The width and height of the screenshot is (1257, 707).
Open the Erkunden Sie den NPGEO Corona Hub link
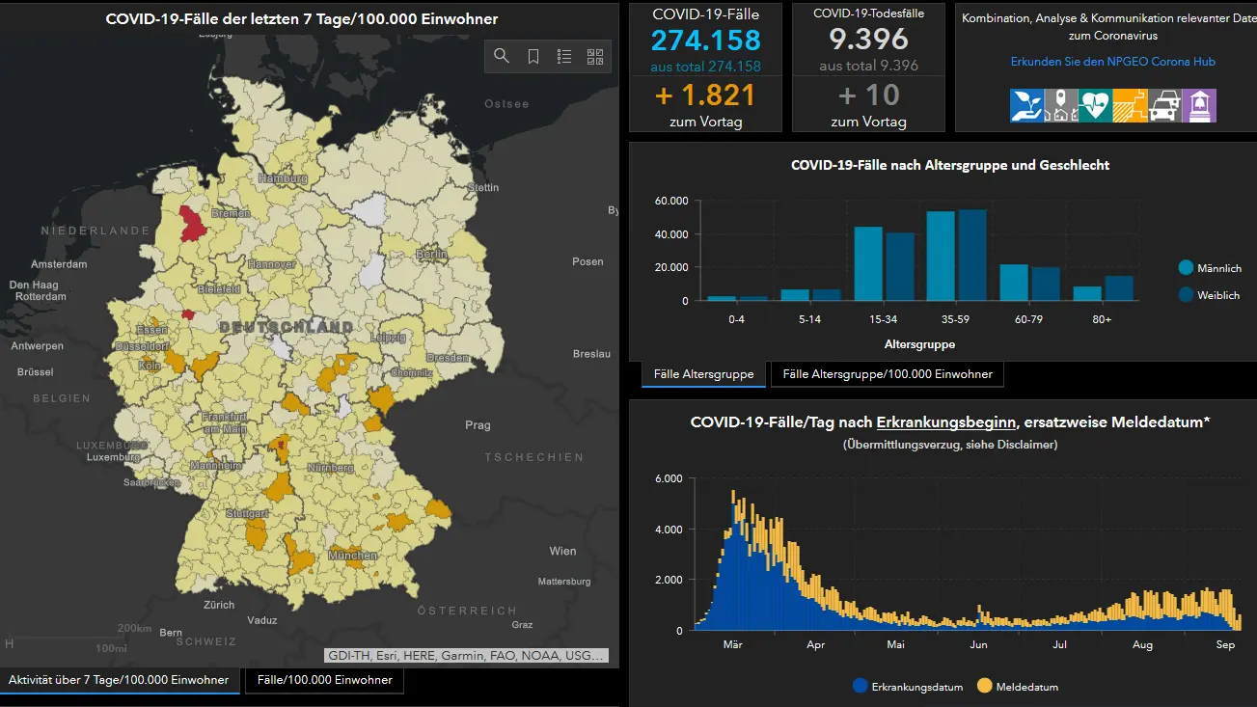[1112, 62]
